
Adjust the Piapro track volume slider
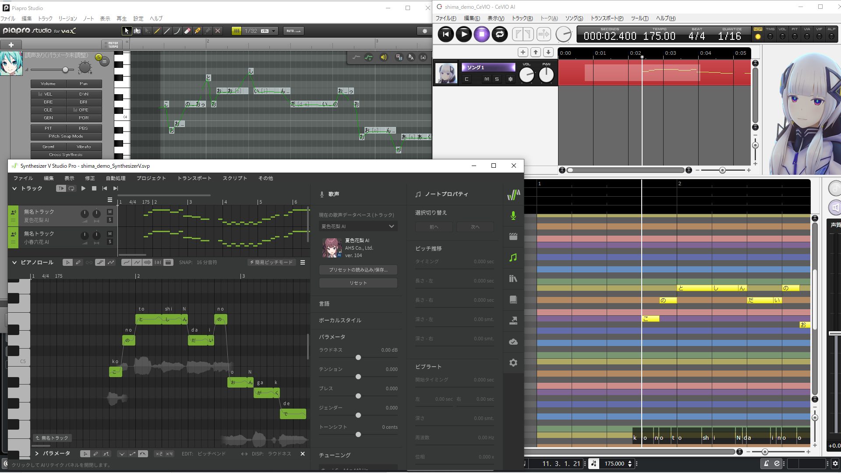point(65,70)
